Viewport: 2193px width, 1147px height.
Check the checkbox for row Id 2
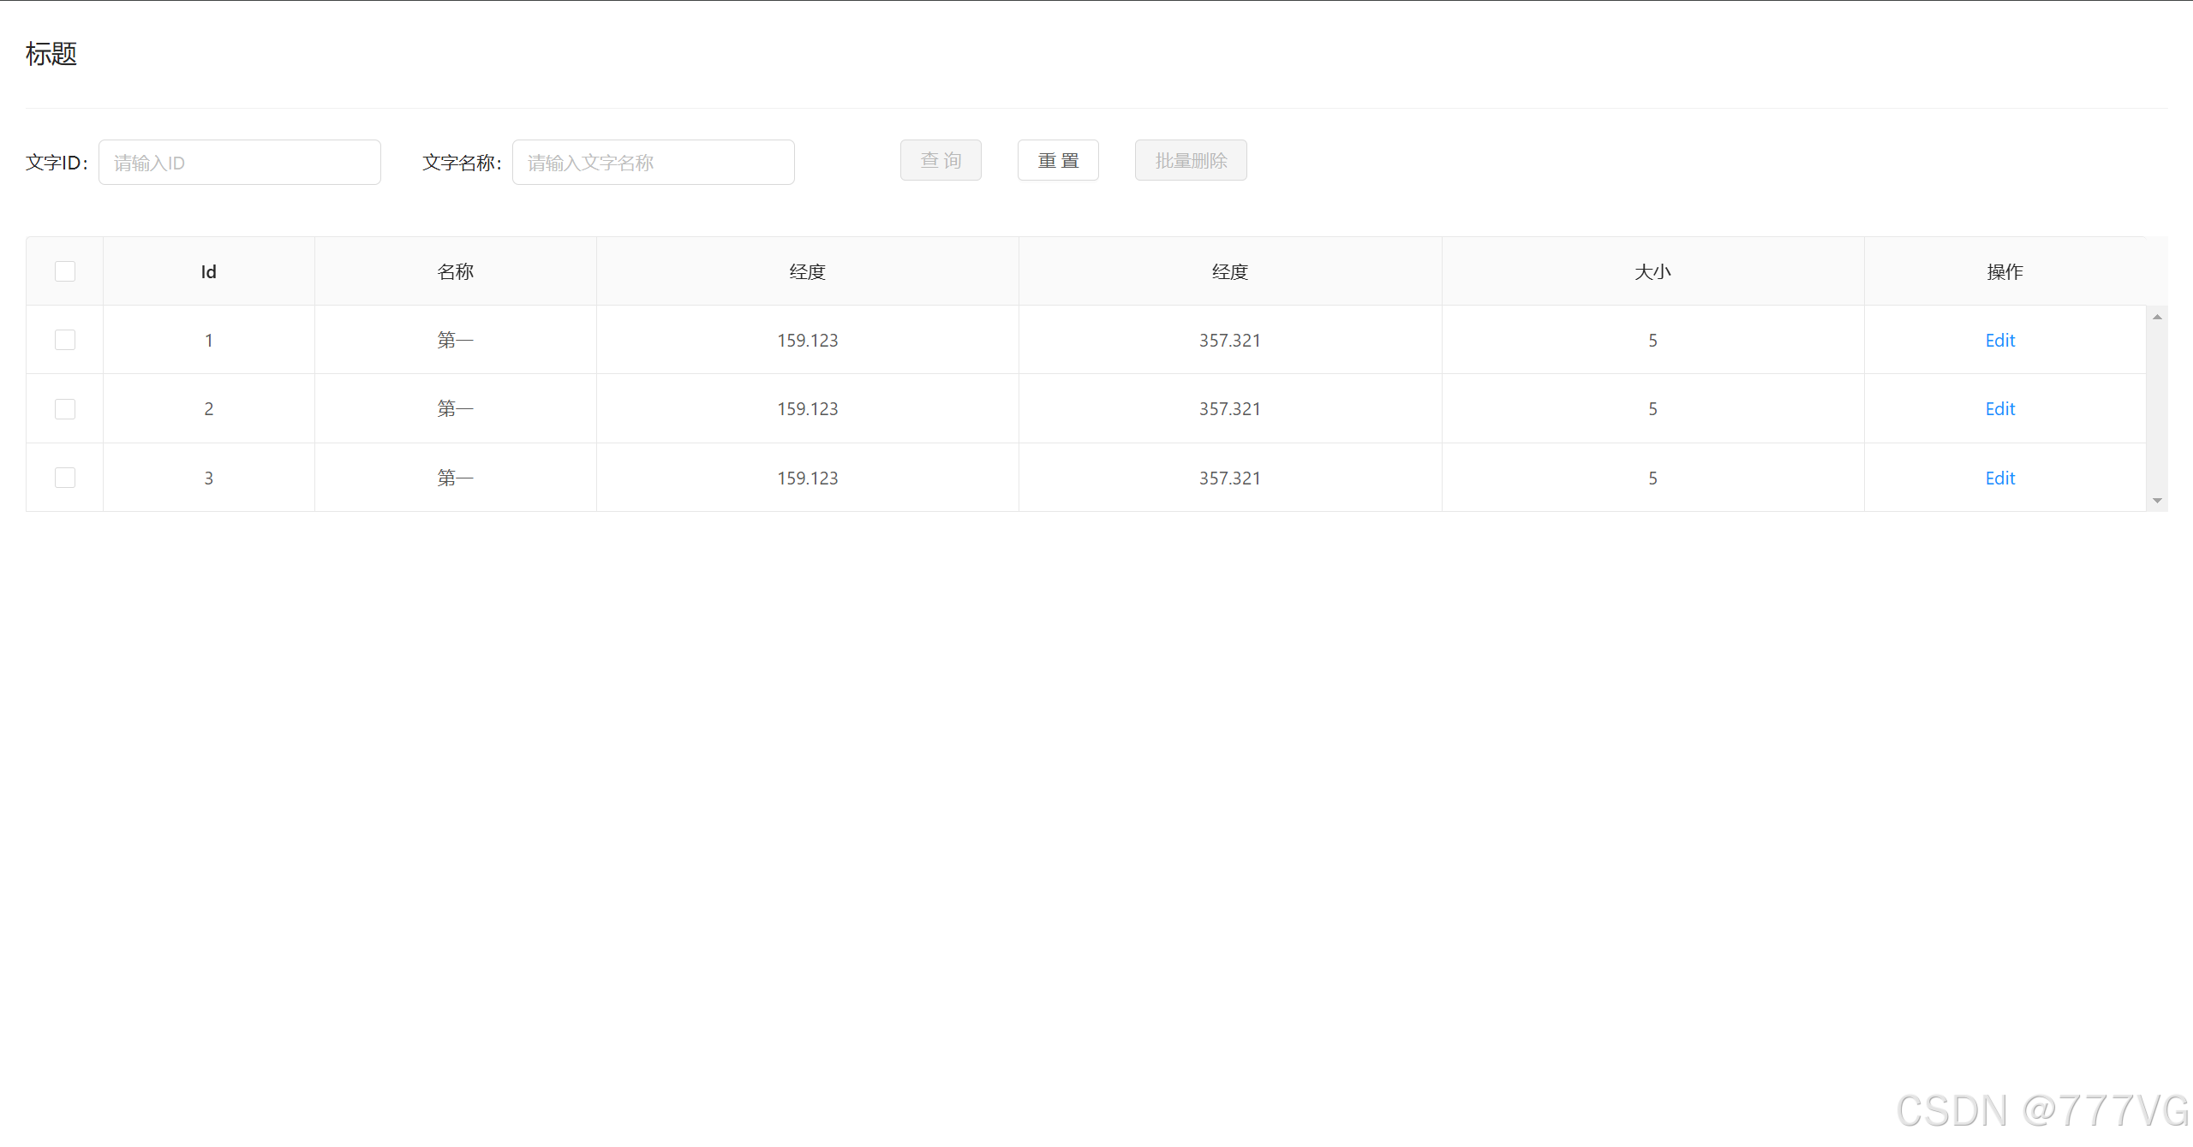[64, 408]
